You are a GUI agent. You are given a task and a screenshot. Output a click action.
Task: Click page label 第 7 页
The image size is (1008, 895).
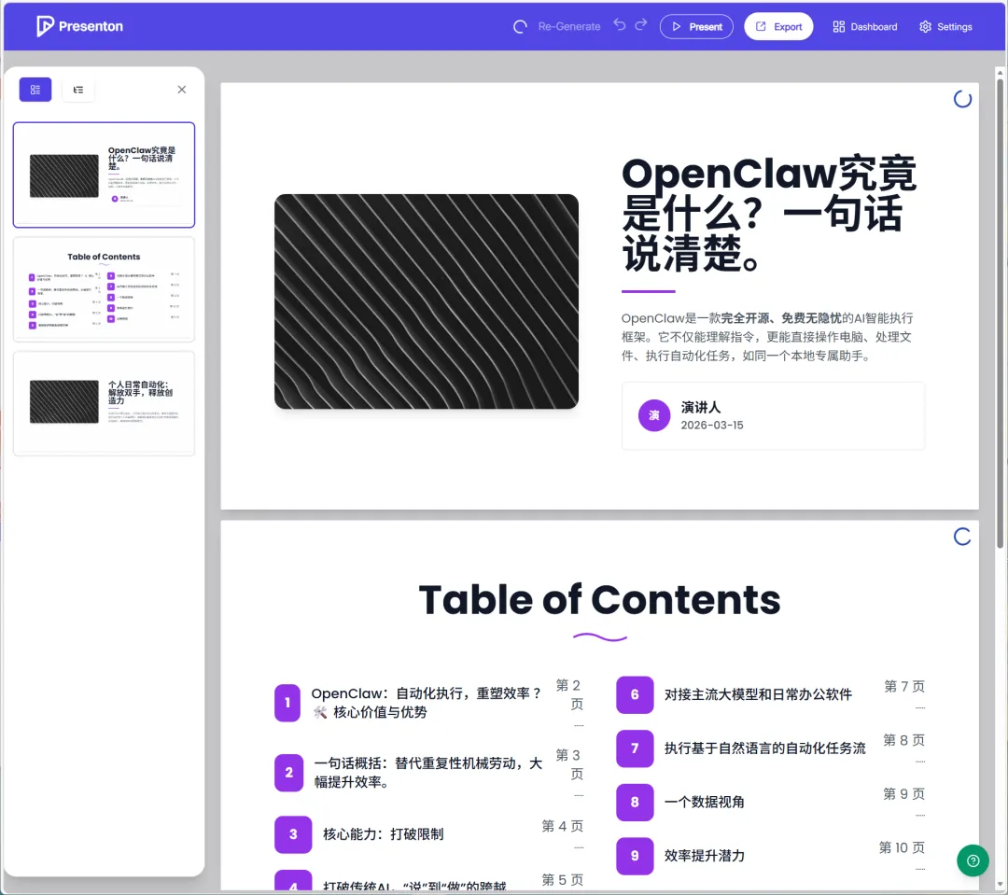coord(904,687)
